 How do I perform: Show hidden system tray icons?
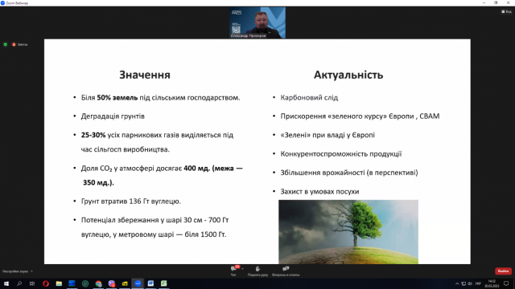coord(457,283)
